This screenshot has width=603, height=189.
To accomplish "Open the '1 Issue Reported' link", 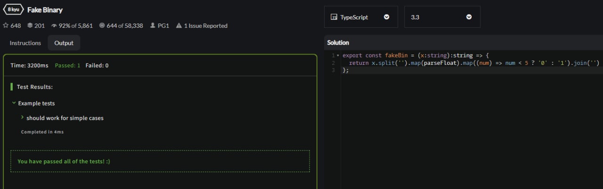I will pos(206,26).
